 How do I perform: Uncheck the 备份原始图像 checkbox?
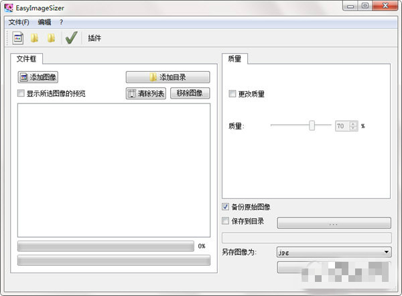225,207
